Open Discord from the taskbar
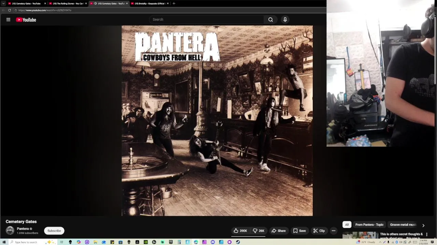Image resolution: width=437 pixels, height=245 pixels. (x=213, y=242)
